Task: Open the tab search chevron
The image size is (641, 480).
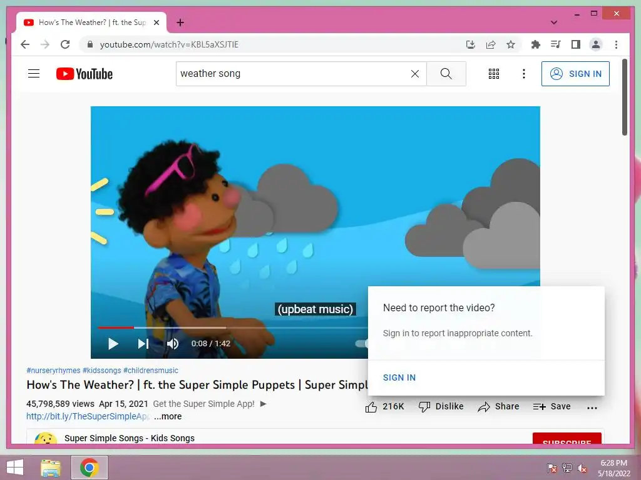Action: point(554,22)
